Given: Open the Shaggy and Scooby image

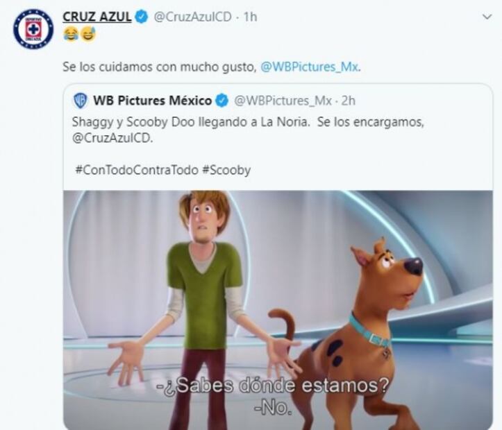Looking at the screenshot, I should pos(278,310).
